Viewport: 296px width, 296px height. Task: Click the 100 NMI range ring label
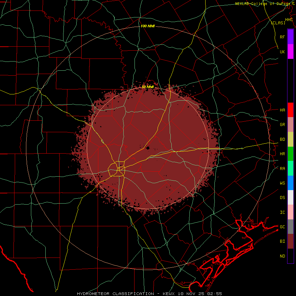pos(148,26)
